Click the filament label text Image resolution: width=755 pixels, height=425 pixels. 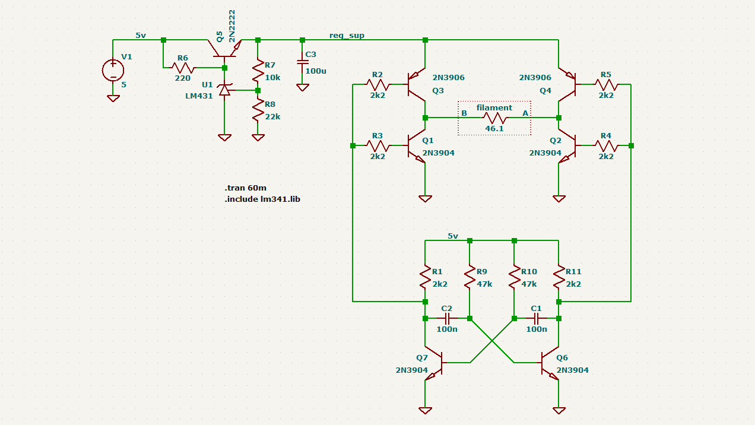494,108
